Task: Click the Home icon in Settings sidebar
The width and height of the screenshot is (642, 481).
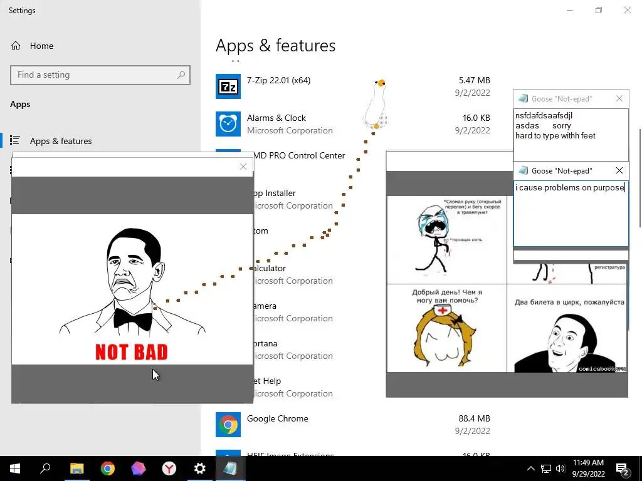Action: click(x=16, y=46)
